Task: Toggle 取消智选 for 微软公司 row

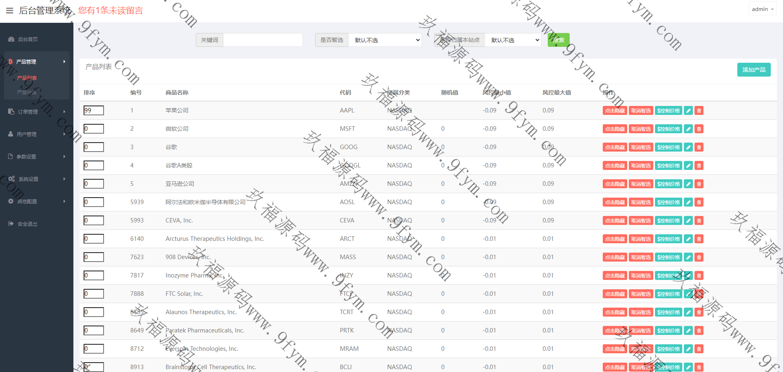Action: click(x=641, y=129)
